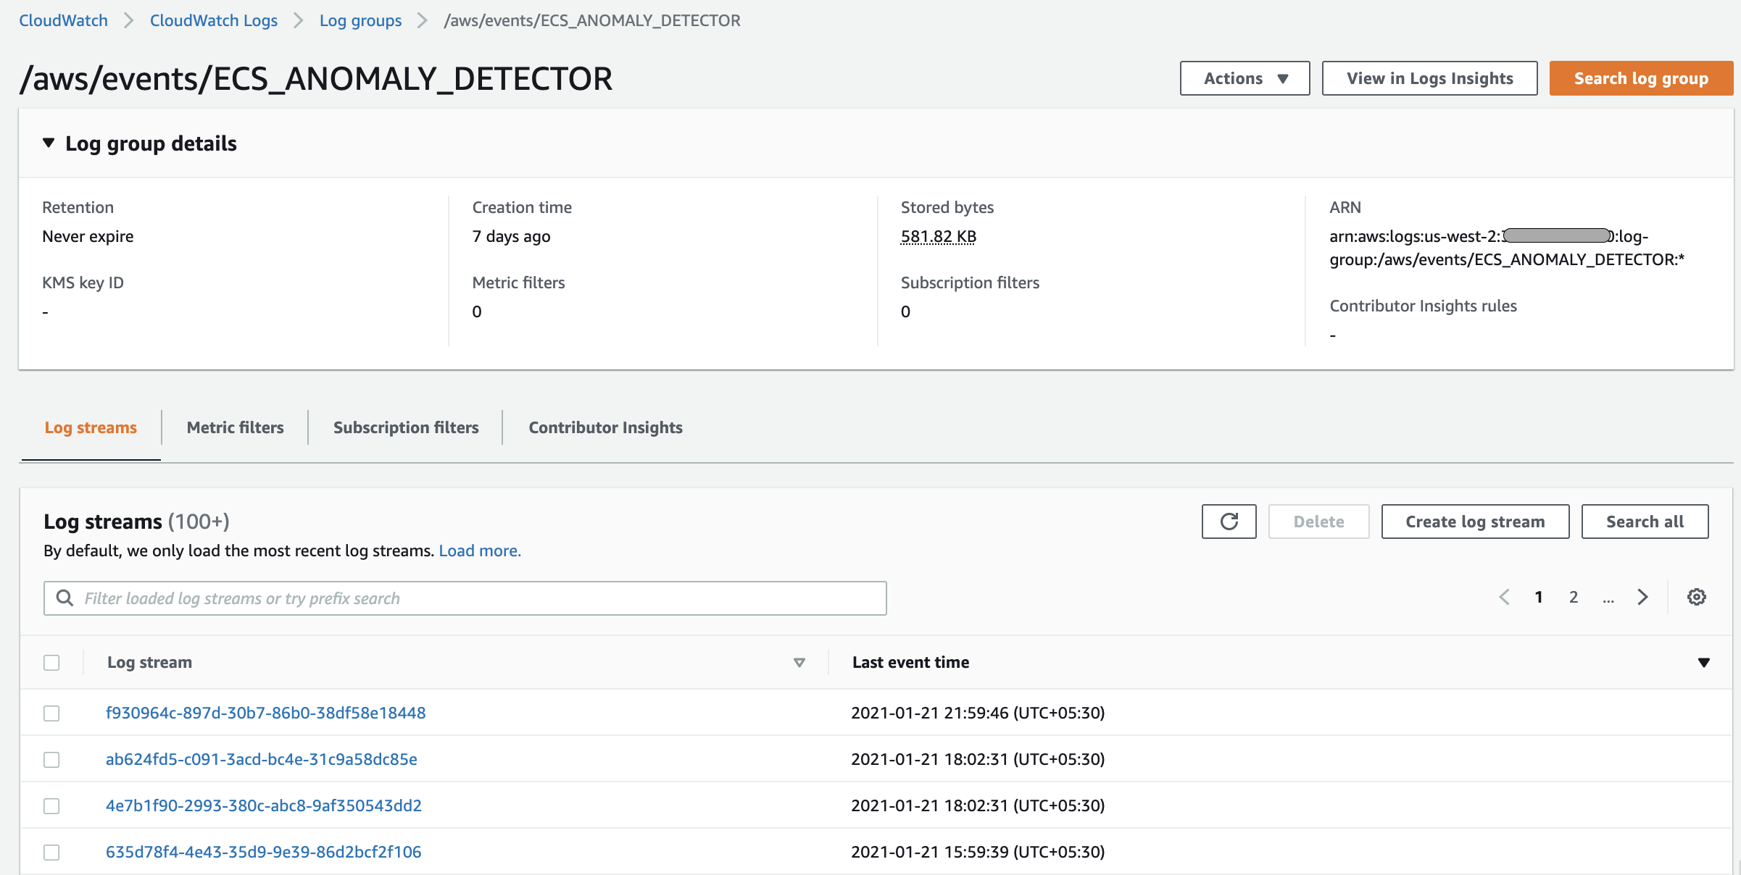
Task: Click Search log group button
Action: tap(1640, 78)
